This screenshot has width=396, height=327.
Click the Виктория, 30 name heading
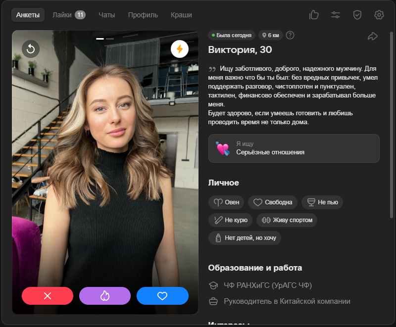pos(240,49)
